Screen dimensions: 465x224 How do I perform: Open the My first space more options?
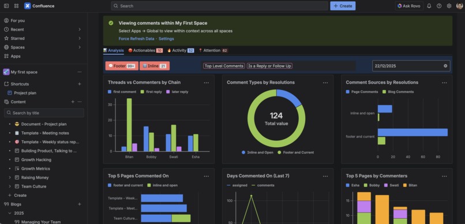click(x=80, y=72)
